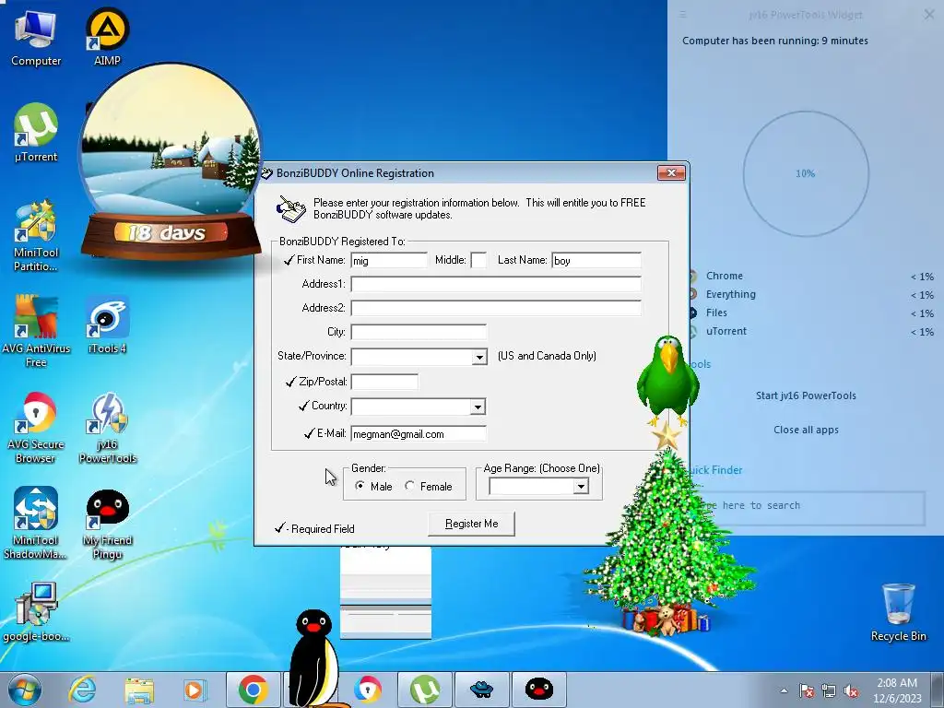Open the µTorrent desktop shortcut
The width and height of the screenshot is (944, 708).
click(x=36, y=133)
